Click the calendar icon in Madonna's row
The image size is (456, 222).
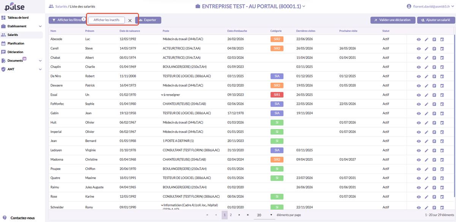pyautogui.click(x=442, y=160)
